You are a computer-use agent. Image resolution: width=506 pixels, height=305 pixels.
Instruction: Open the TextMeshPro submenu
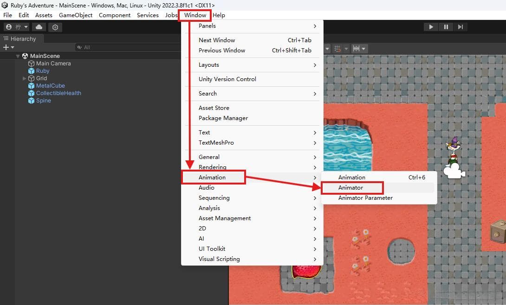coord(252,143)
